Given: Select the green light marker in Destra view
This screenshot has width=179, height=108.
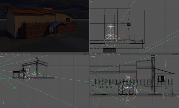Looking at the screenshot, I should 15,88.
